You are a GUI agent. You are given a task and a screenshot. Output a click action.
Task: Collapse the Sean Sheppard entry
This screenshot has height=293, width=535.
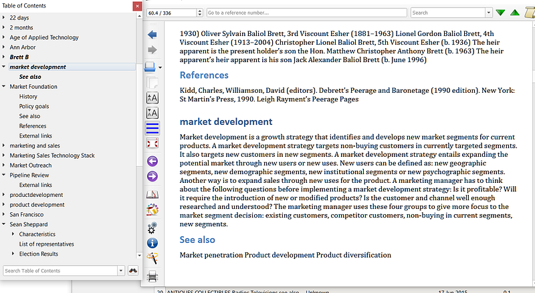click(x=4, y=224)
